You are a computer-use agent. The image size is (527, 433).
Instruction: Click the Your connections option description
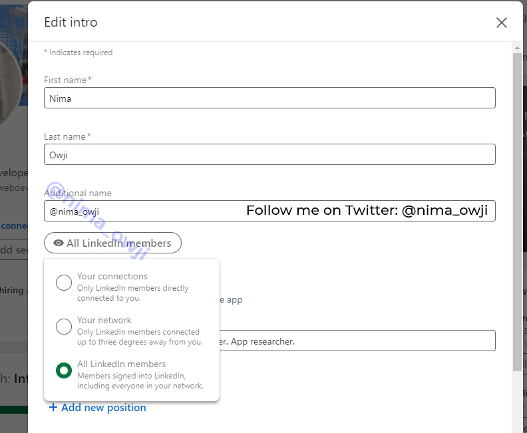pyautogui.click(x=133, y=293)
